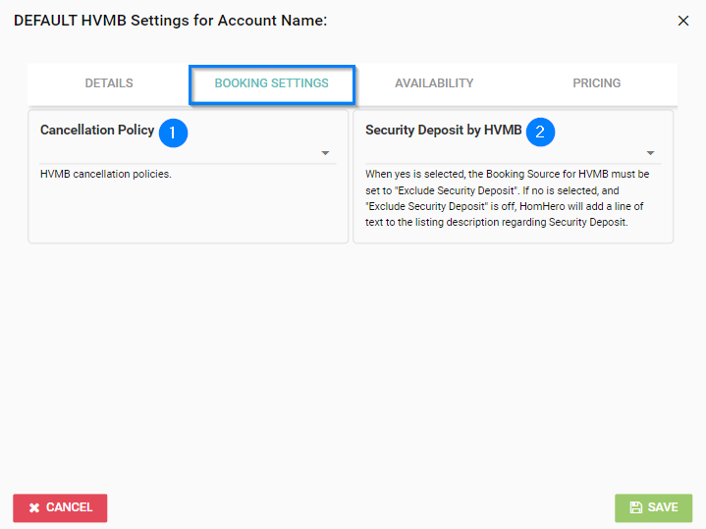Click the Security Deposit by HVMB heading
The width and height of the screenshot is (706, 529).
point(443,130)
